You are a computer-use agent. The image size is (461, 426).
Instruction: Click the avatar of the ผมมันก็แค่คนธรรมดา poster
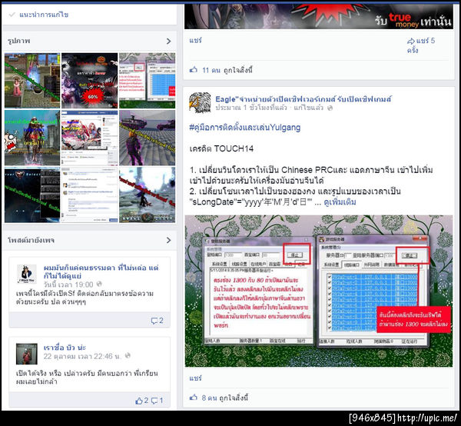(26, 274)
